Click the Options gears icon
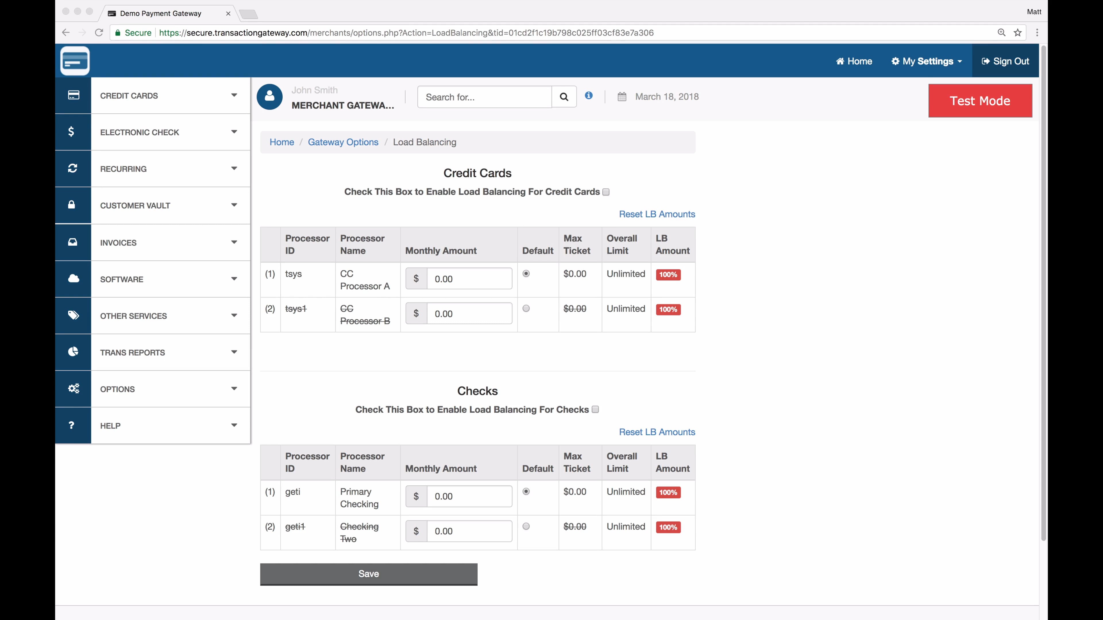 point(73,389)
